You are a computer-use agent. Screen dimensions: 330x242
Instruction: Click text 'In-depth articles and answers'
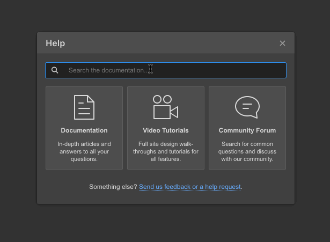[x=84, y=148]
